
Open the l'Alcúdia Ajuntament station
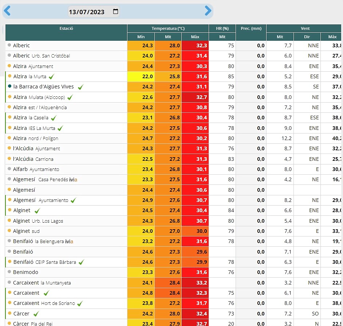[x=36, y=149]
